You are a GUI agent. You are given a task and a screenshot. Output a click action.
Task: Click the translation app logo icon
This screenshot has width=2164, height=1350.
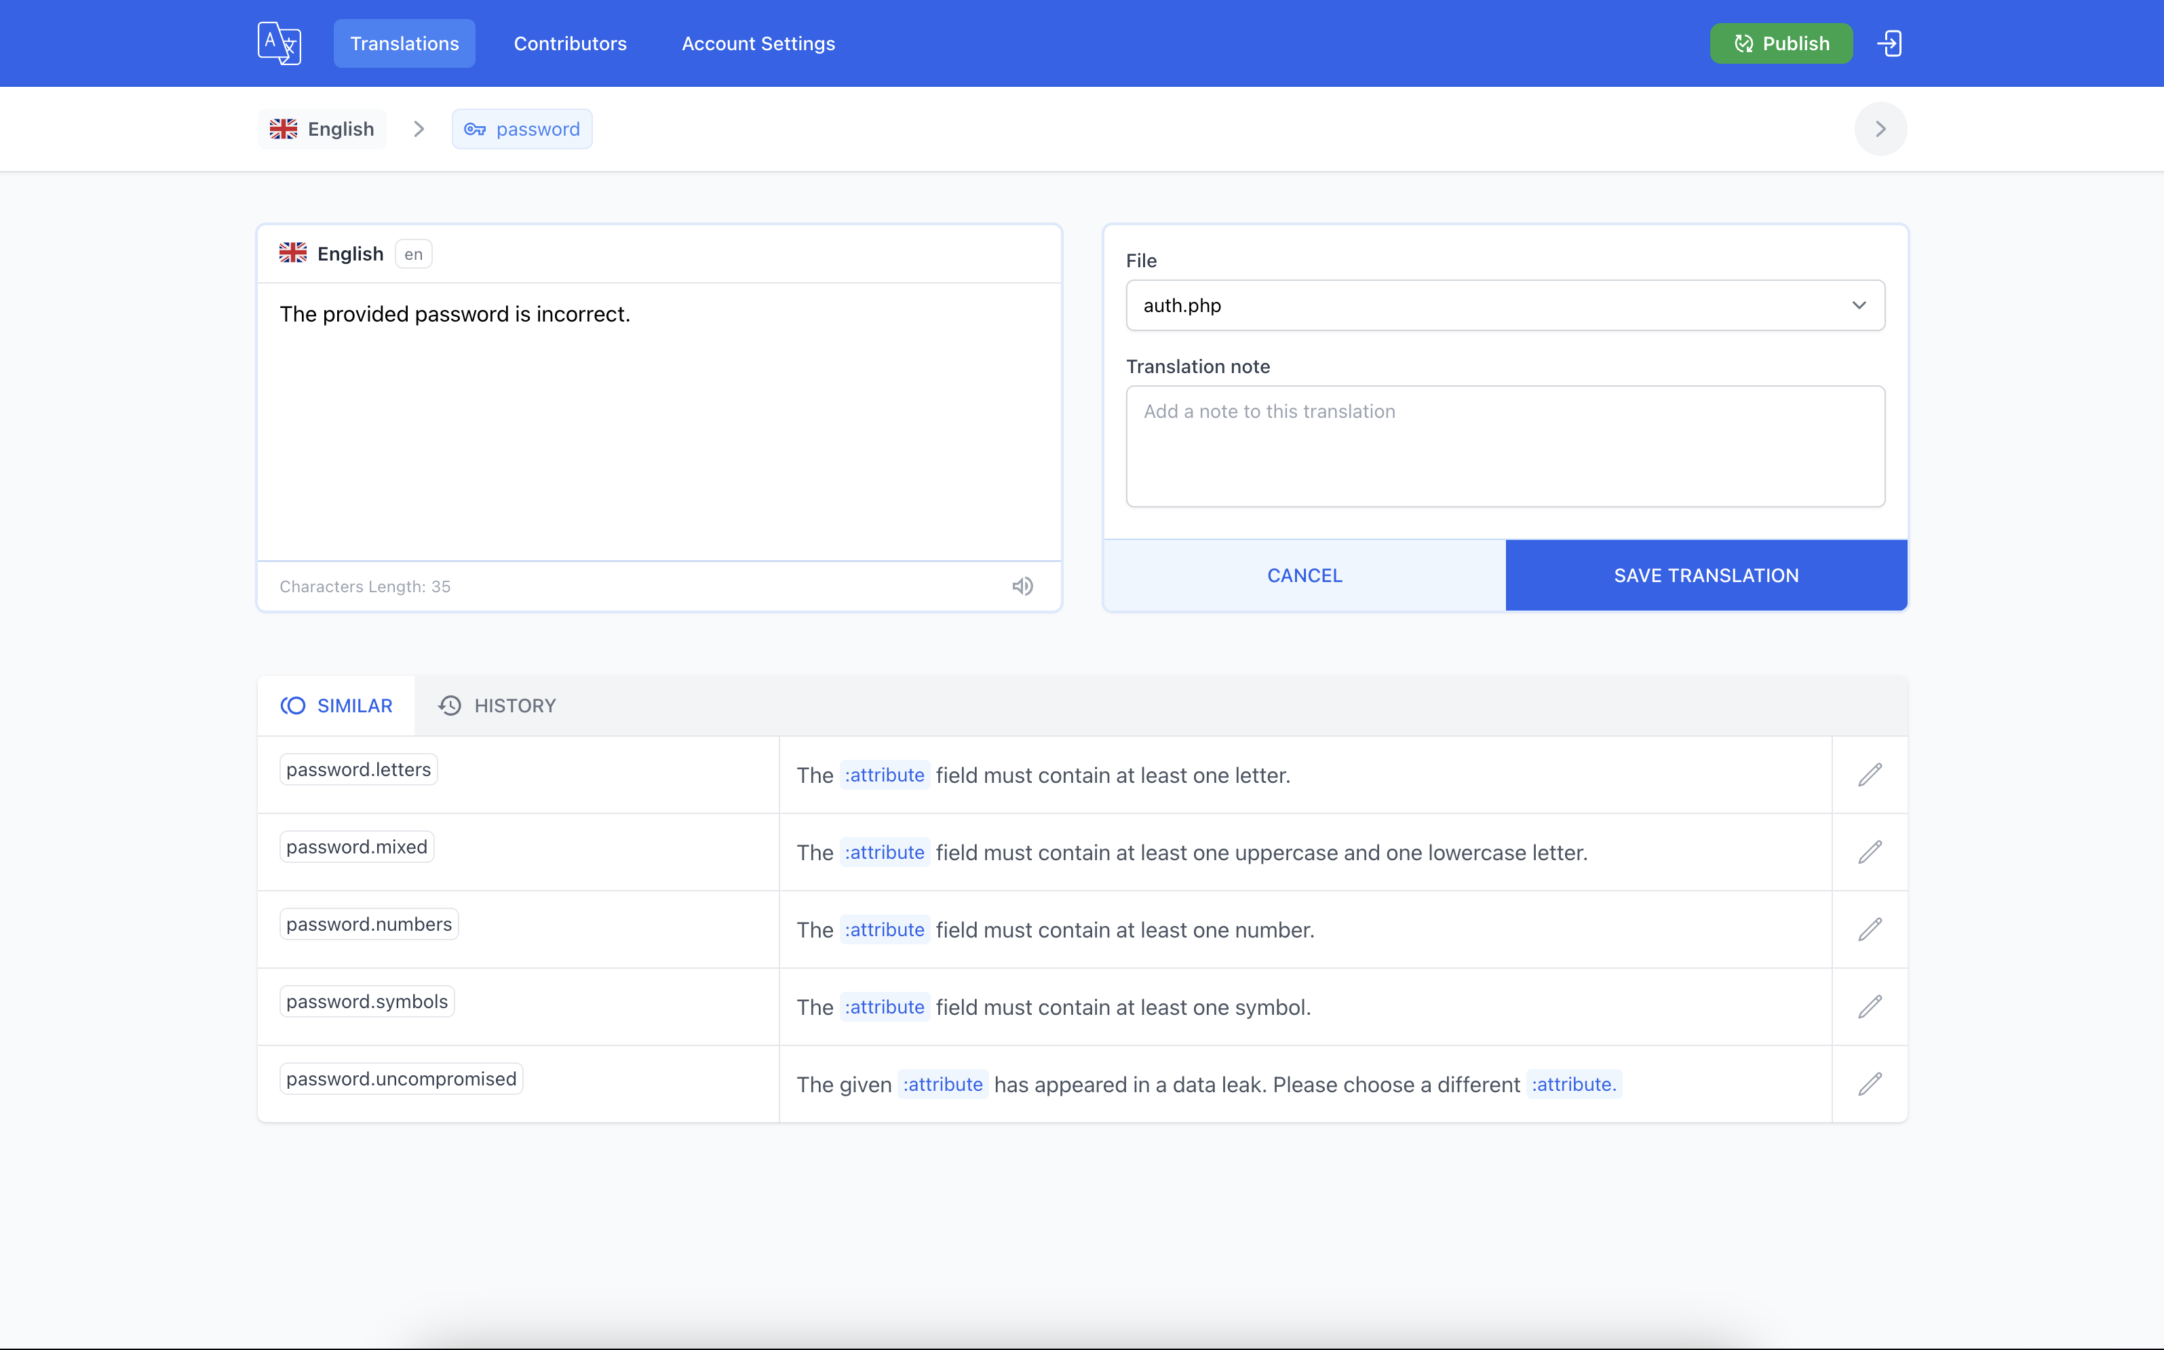[x=279, y=43]
